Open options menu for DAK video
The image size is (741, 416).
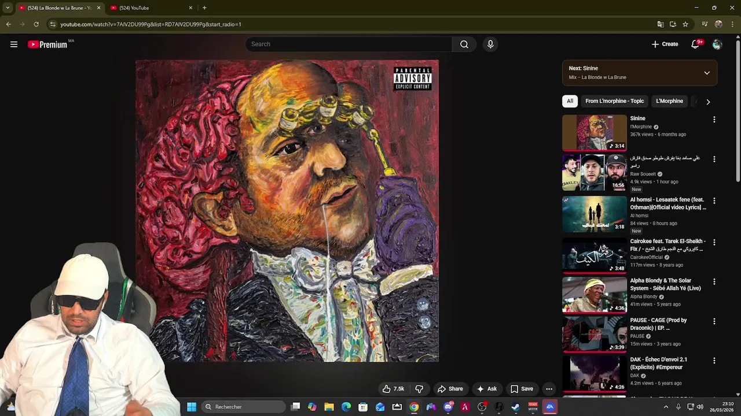[714, 361]
